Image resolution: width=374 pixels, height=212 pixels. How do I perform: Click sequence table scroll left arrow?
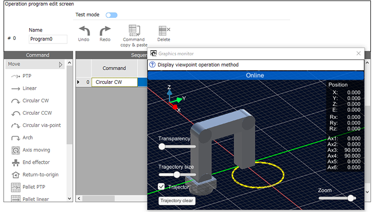pos(79,198)
